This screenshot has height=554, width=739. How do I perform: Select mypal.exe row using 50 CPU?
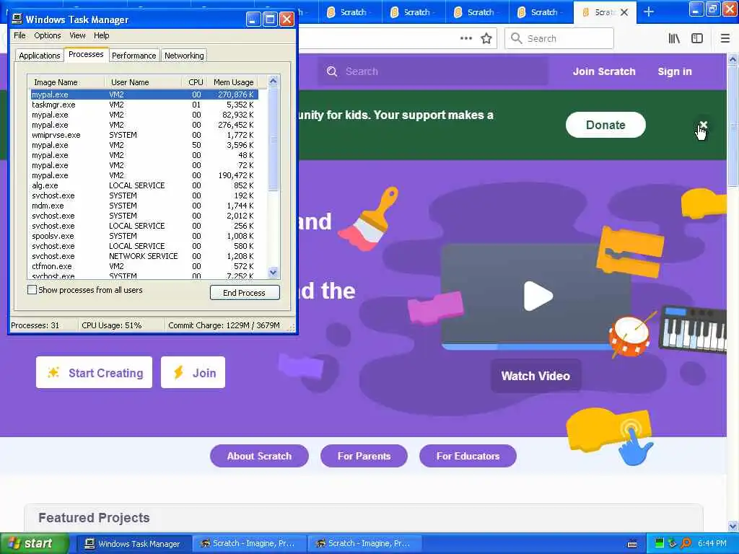[x=144, y=145]
